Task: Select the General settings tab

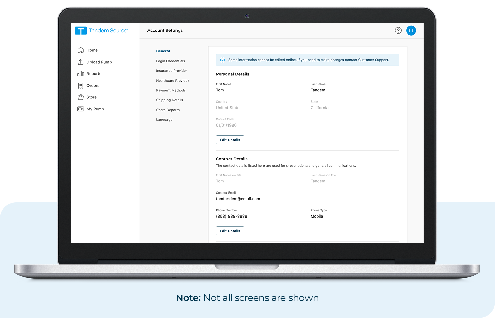Action: [x=163, y=51]
